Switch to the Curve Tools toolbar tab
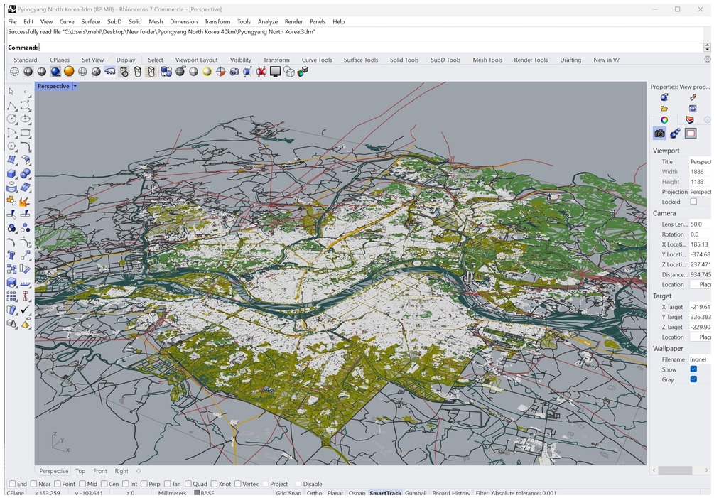714x498 pixels. [x=316, y=60]
